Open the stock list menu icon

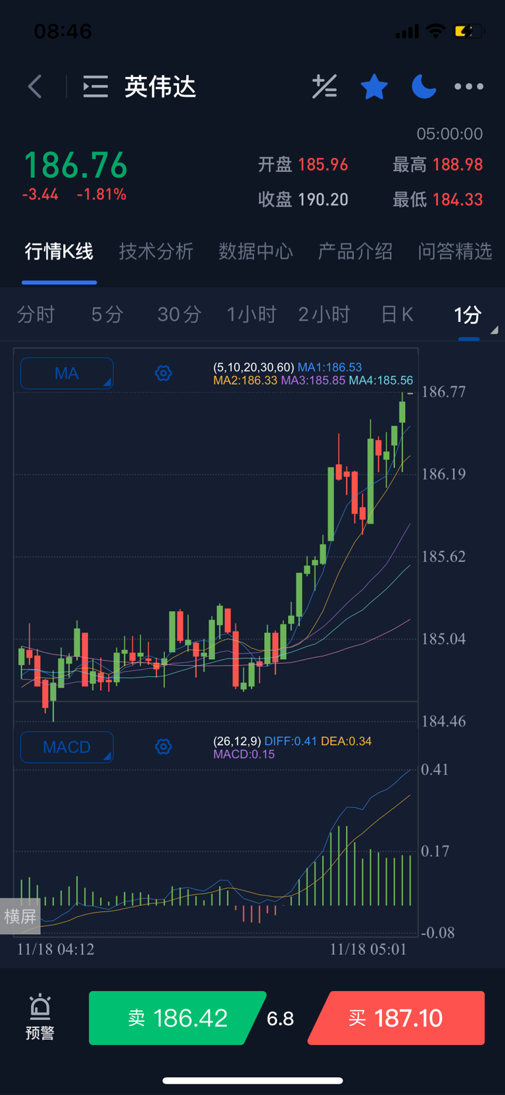coord(95,86)
